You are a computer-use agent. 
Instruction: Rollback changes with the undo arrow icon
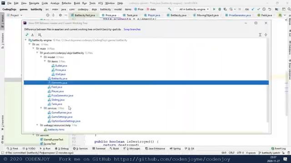(270, 9)
